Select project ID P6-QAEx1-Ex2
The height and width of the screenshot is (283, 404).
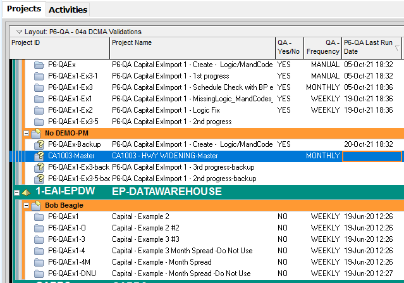click(70, 110)
